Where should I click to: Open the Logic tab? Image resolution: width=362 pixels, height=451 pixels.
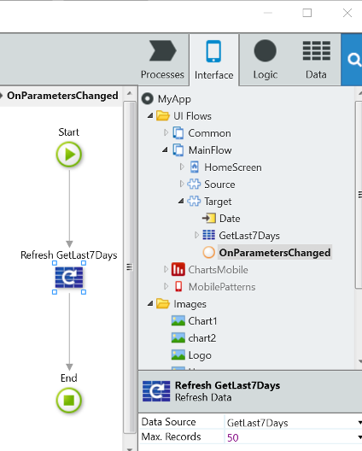click(x=266, y=60)
